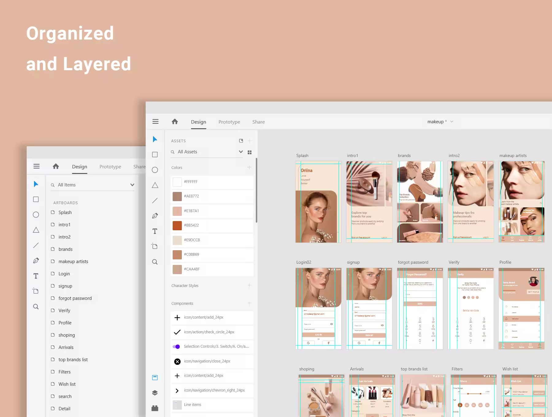This screenshot has height=417, width=552.
Task: Pick Rectangle tool in back window toolbar
Action: [x=36, y=199]
